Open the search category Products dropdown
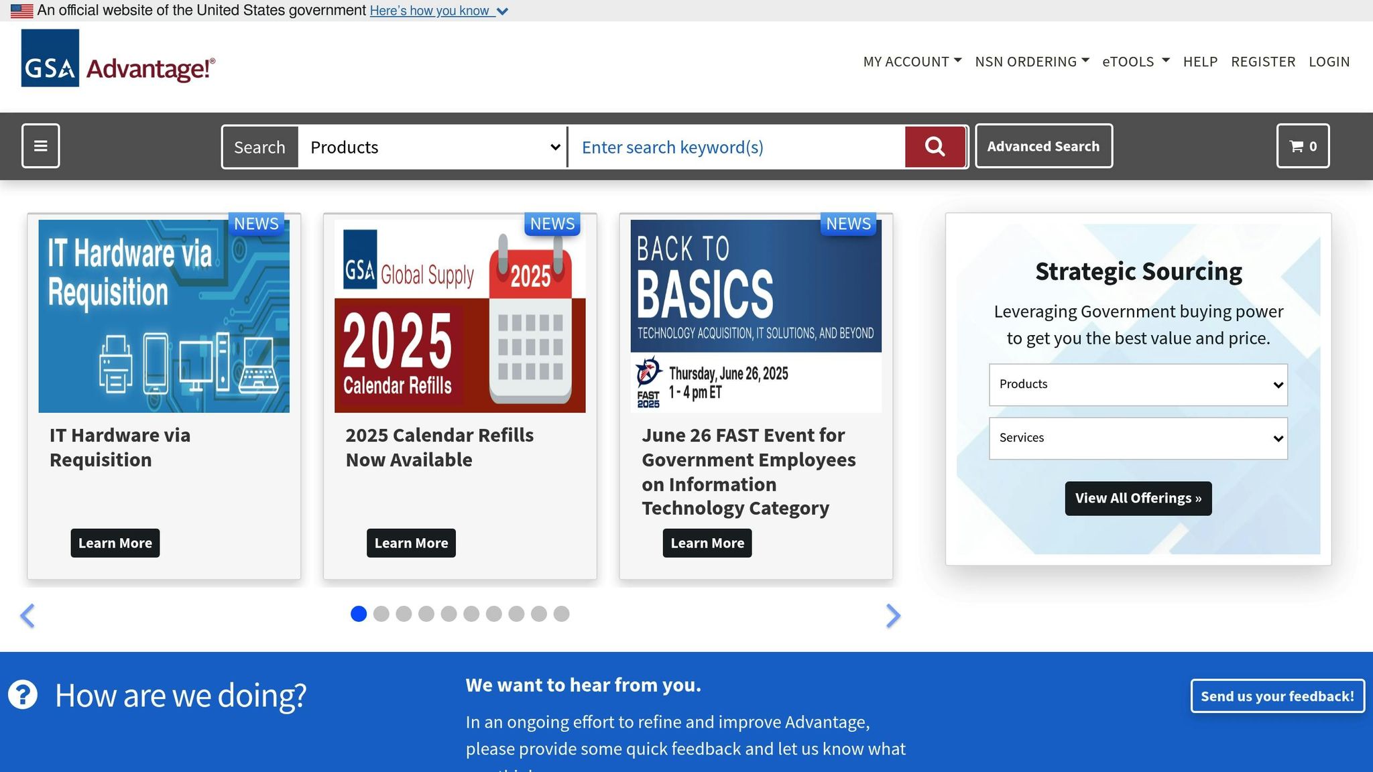 tap(432, 147)
